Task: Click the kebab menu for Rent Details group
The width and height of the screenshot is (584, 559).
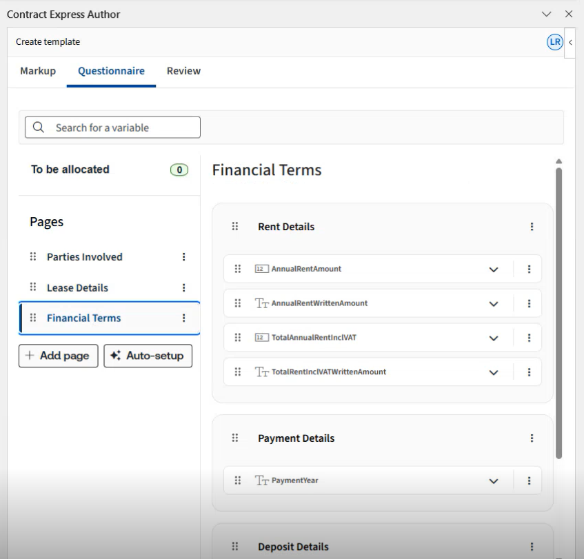Action: [x=532, y=227]
